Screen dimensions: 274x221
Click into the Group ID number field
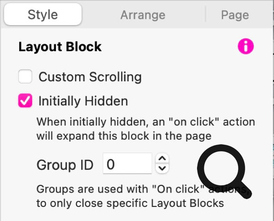(x=127, y=163)
